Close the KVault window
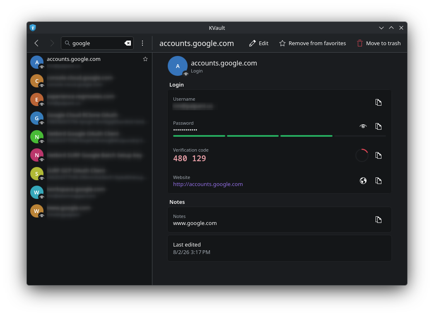 tap(401, 28)
